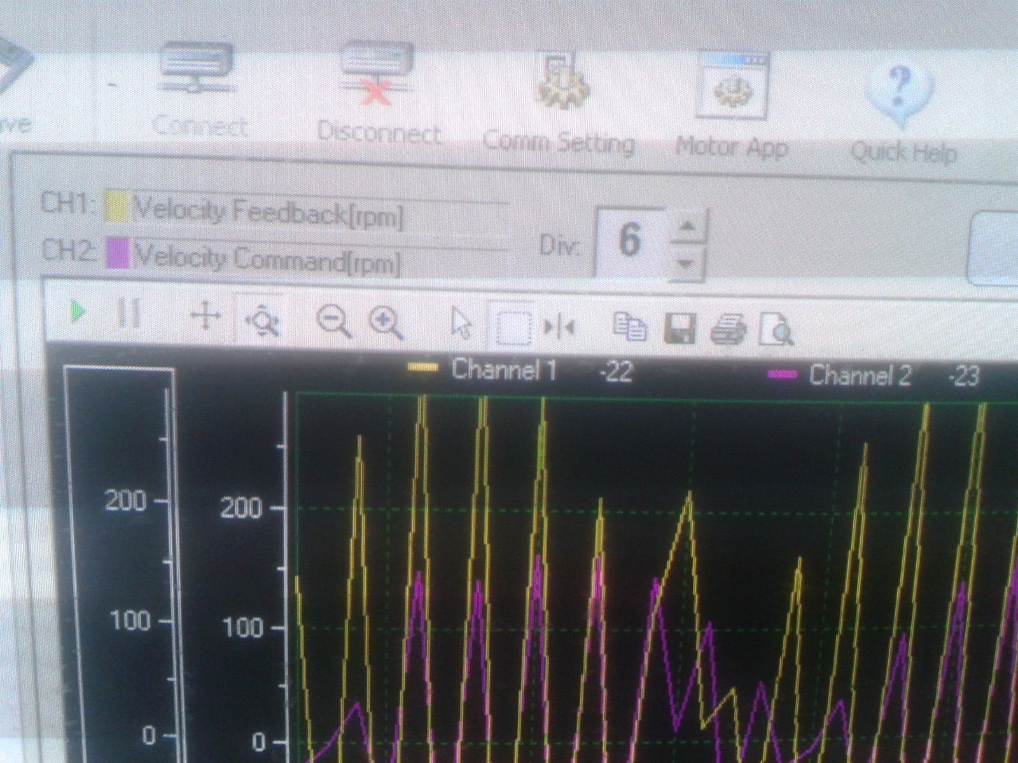Print the chart

[728, 330]
